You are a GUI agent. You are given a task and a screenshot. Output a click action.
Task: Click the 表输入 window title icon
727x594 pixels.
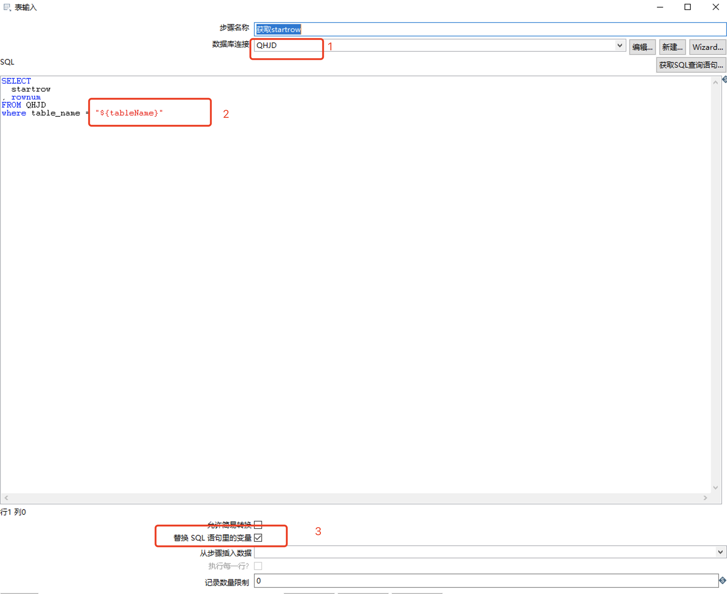tap(7, 7)
